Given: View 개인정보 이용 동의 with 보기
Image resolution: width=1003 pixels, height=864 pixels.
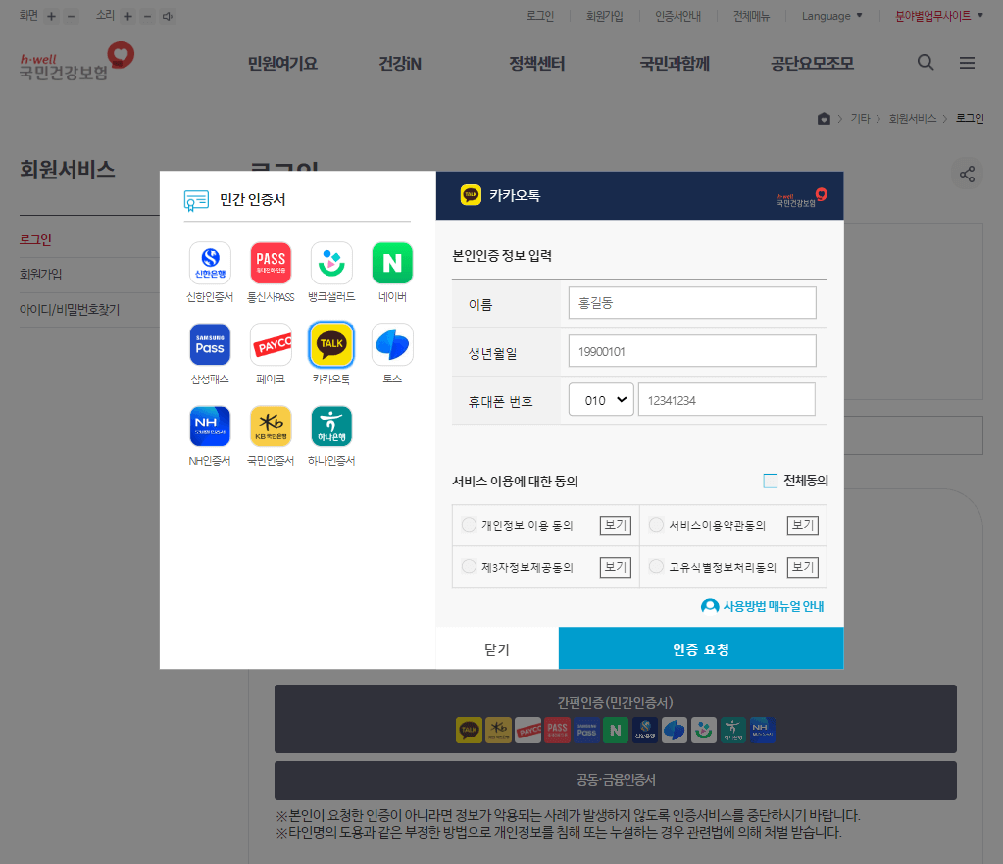Looking at the screenshot, I should pos(616,525).
